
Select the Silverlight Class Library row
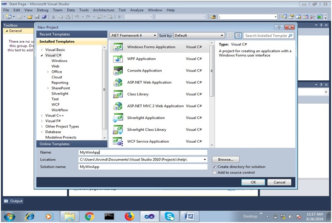pos(159,129)
